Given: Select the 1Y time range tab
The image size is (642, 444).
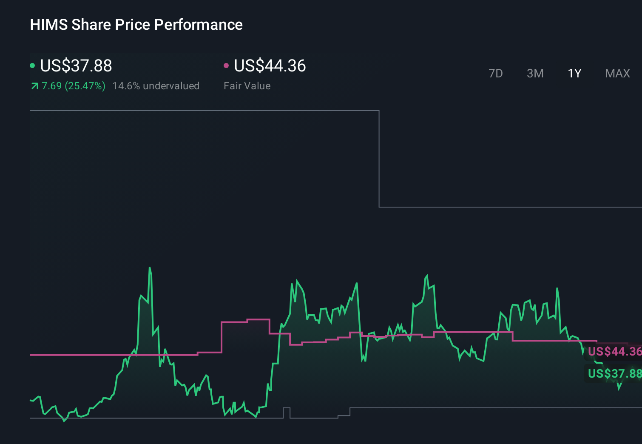Looking at the screenshot, I should pos(574,73).
